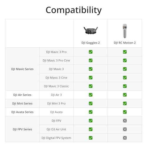The height and width of the screenshot is (147, 147).
Task: Click RC Motion 2 checkmark for DJI Mavic 3 Classic
Action: 125,86
